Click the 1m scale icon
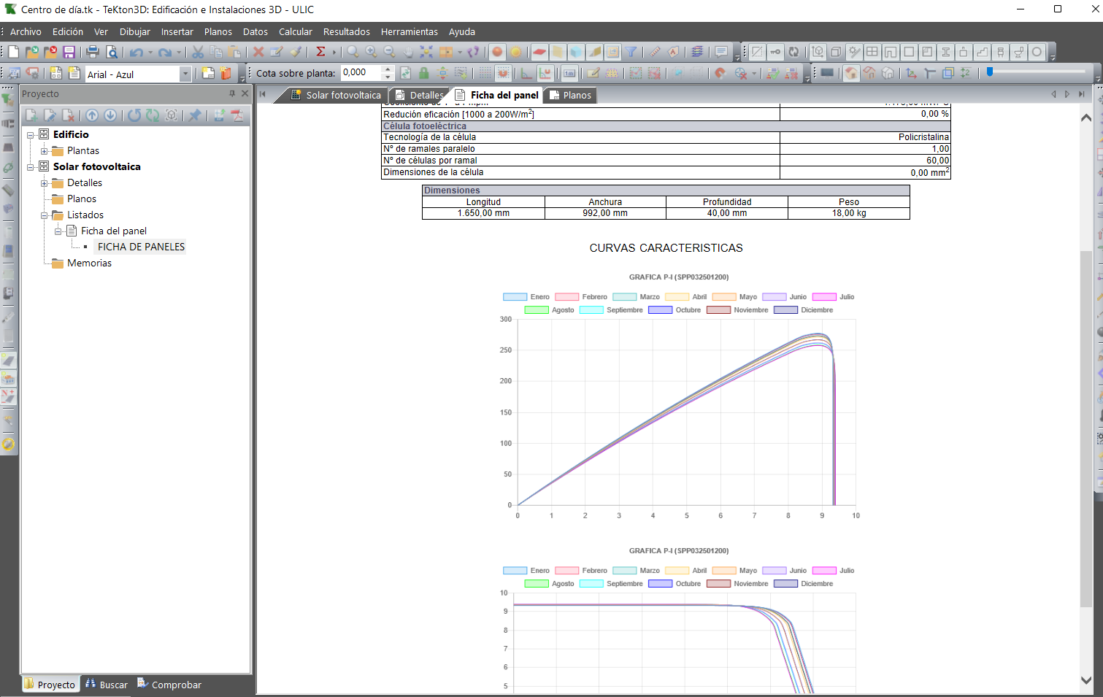The image size is (1103, 697). [x=569, y=73]
